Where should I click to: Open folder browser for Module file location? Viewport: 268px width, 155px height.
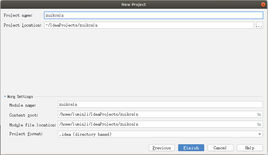(x=259, y=124)
